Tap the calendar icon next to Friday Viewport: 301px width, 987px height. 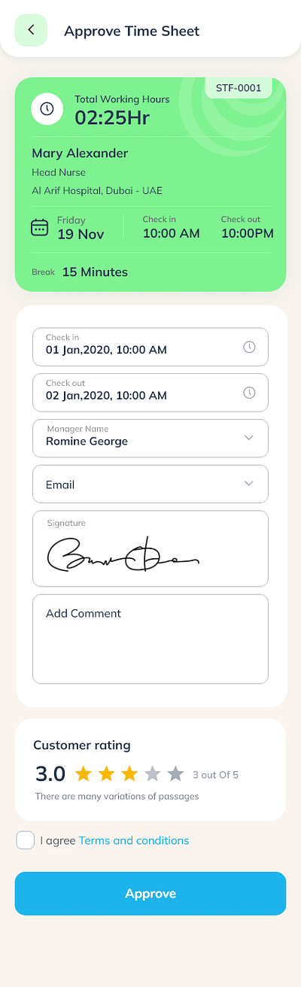click(x=39, y=227)
